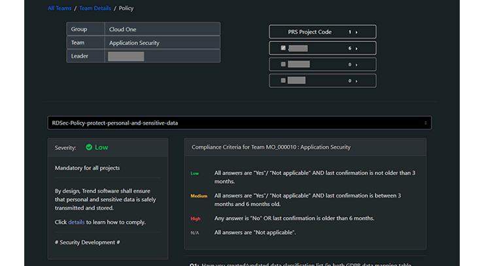Click the green Low criteria label
Image resolution: width=484 pixels, height=266 pixels.
(194, 173)
